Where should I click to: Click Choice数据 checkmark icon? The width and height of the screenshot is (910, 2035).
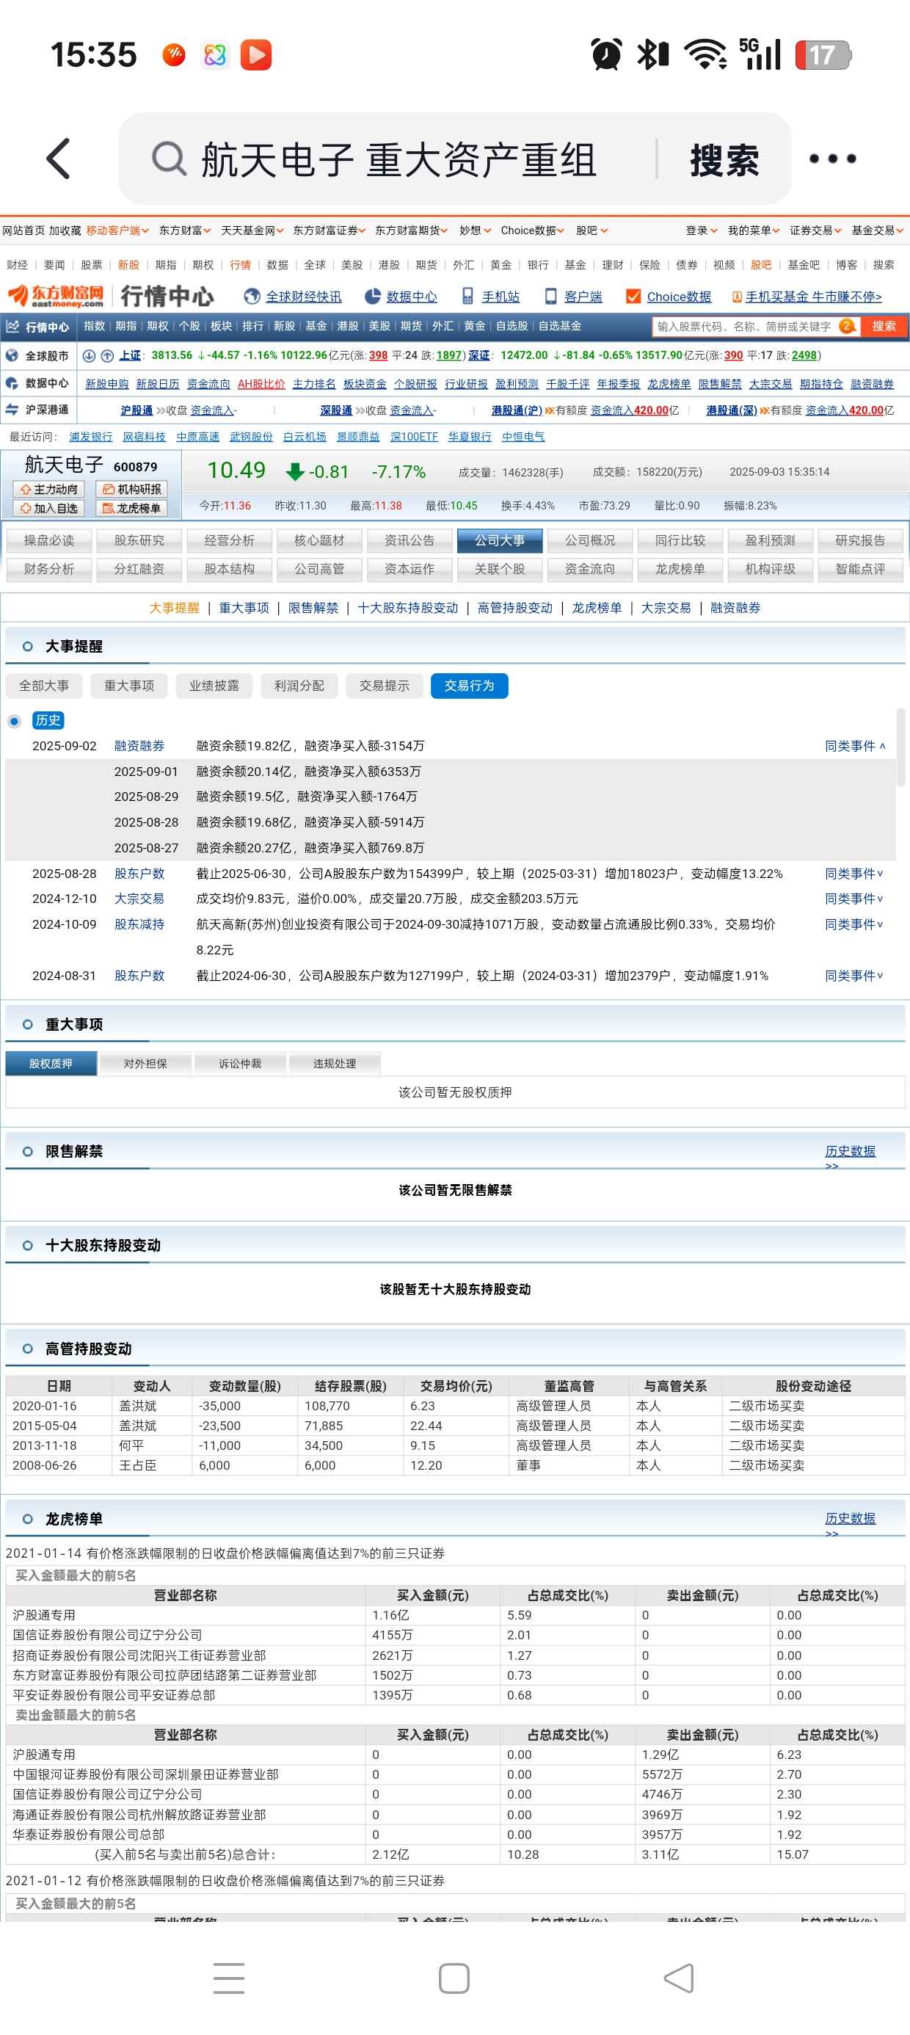point(633,297)
